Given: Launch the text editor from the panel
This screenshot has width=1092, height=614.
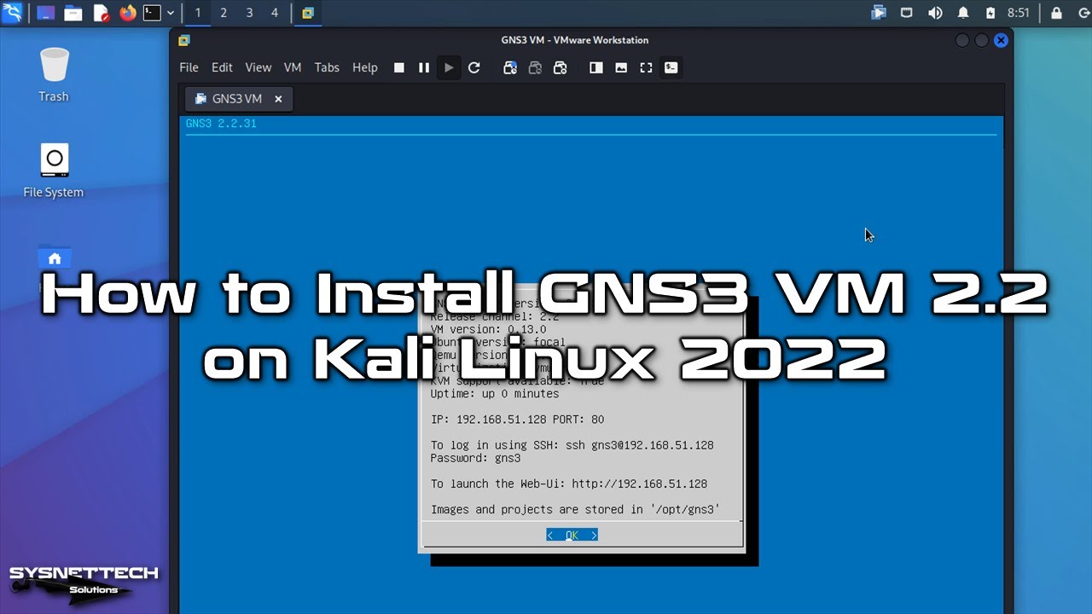Looking at the screenshot, I should (101, 13).
